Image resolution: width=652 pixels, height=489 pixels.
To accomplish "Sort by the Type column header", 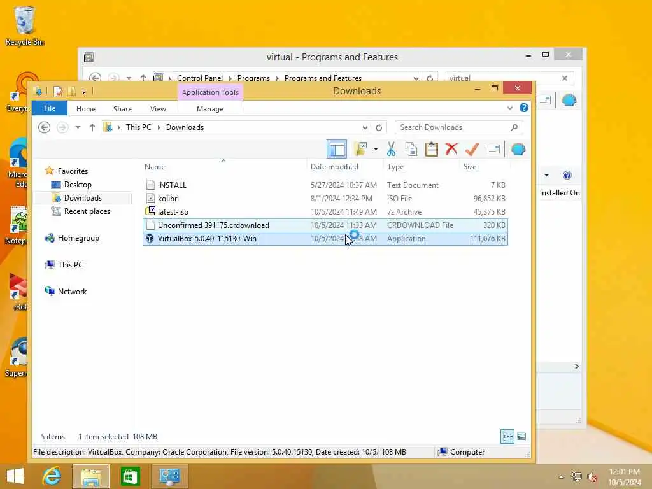I will pyautogui.click(x=422, y=167).
